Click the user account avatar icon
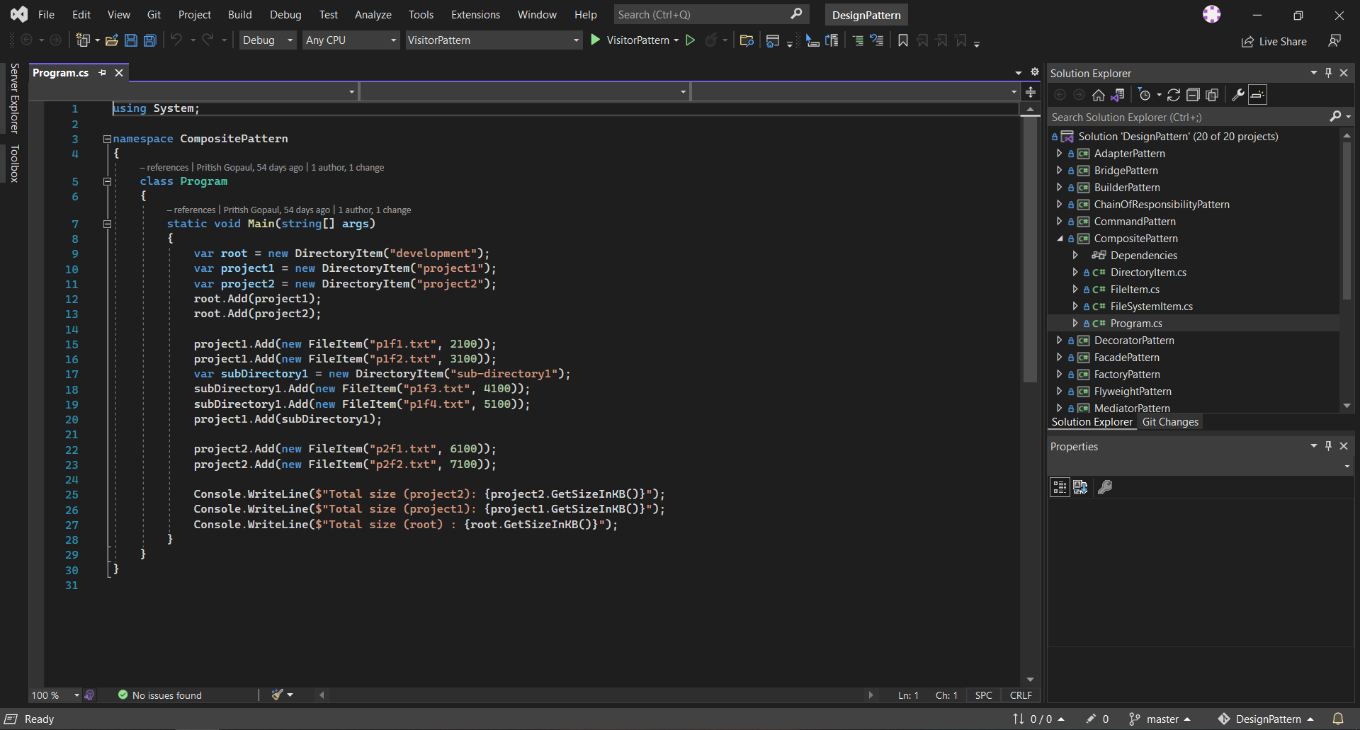This screenshot has height=730, width=1360. 1212,14
